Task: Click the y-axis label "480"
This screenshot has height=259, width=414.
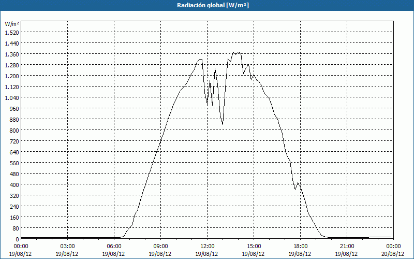Action: tap(14, 174)
